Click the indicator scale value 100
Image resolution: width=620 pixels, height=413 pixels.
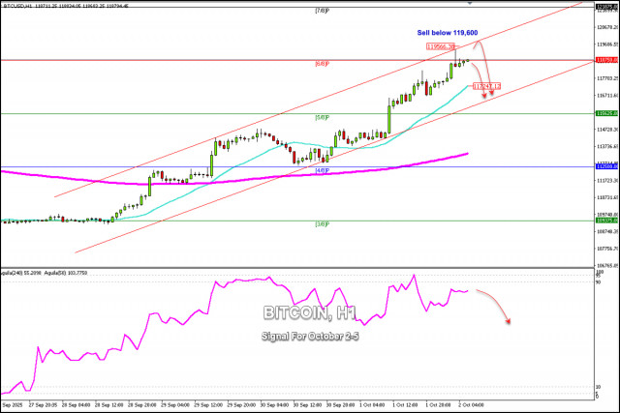[x=599, y=273]
